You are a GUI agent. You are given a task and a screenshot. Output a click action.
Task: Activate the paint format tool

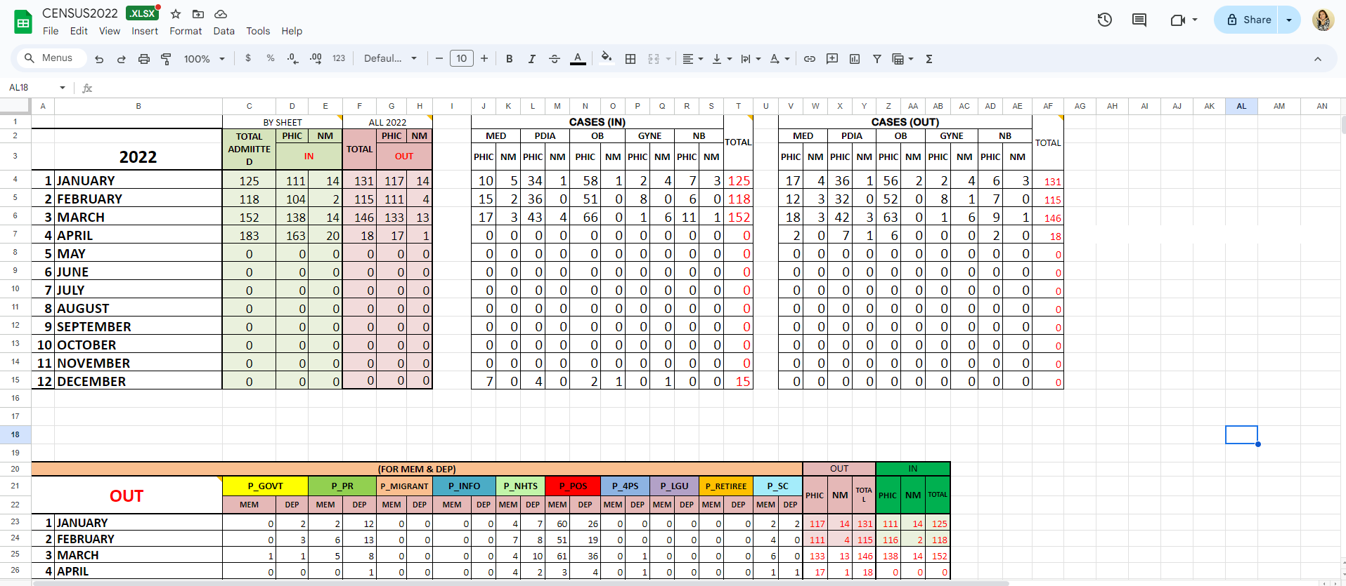[x=167, y=59]
